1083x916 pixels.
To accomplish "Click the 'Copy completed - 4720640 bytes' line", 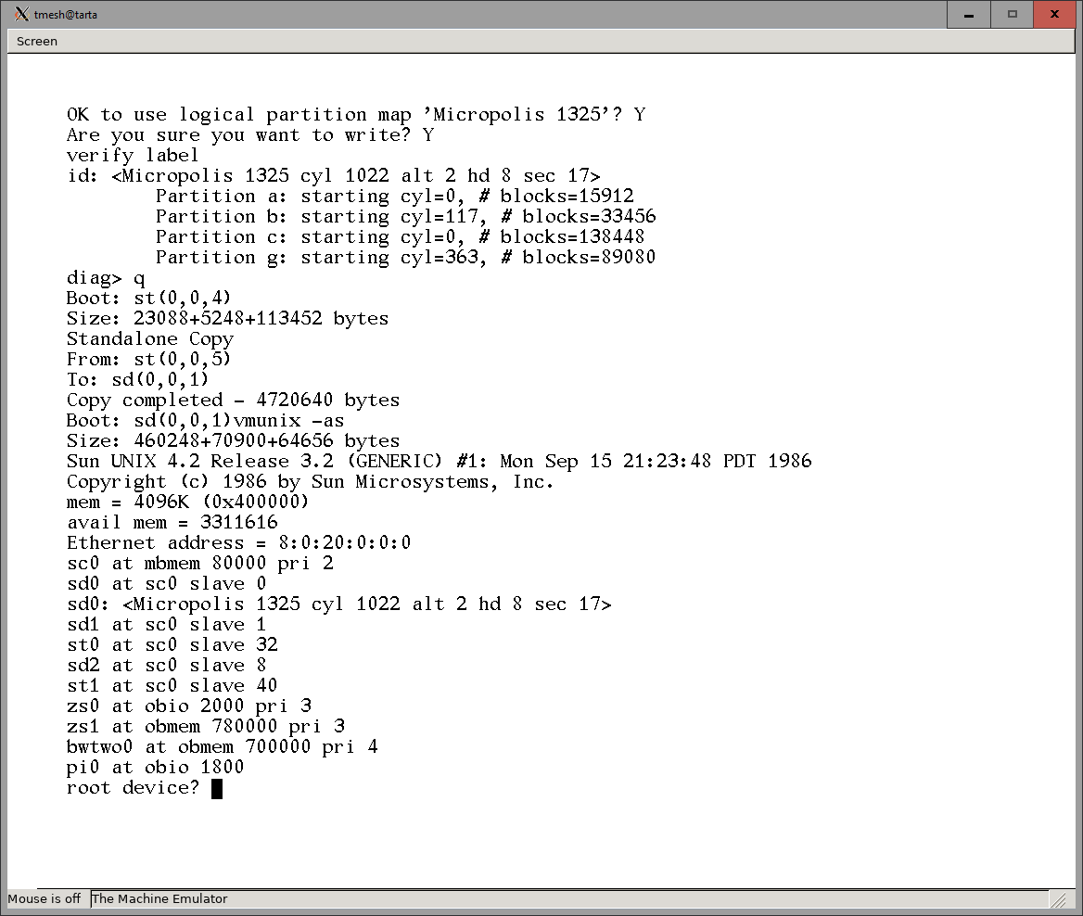I will click(x=233, y=401).
